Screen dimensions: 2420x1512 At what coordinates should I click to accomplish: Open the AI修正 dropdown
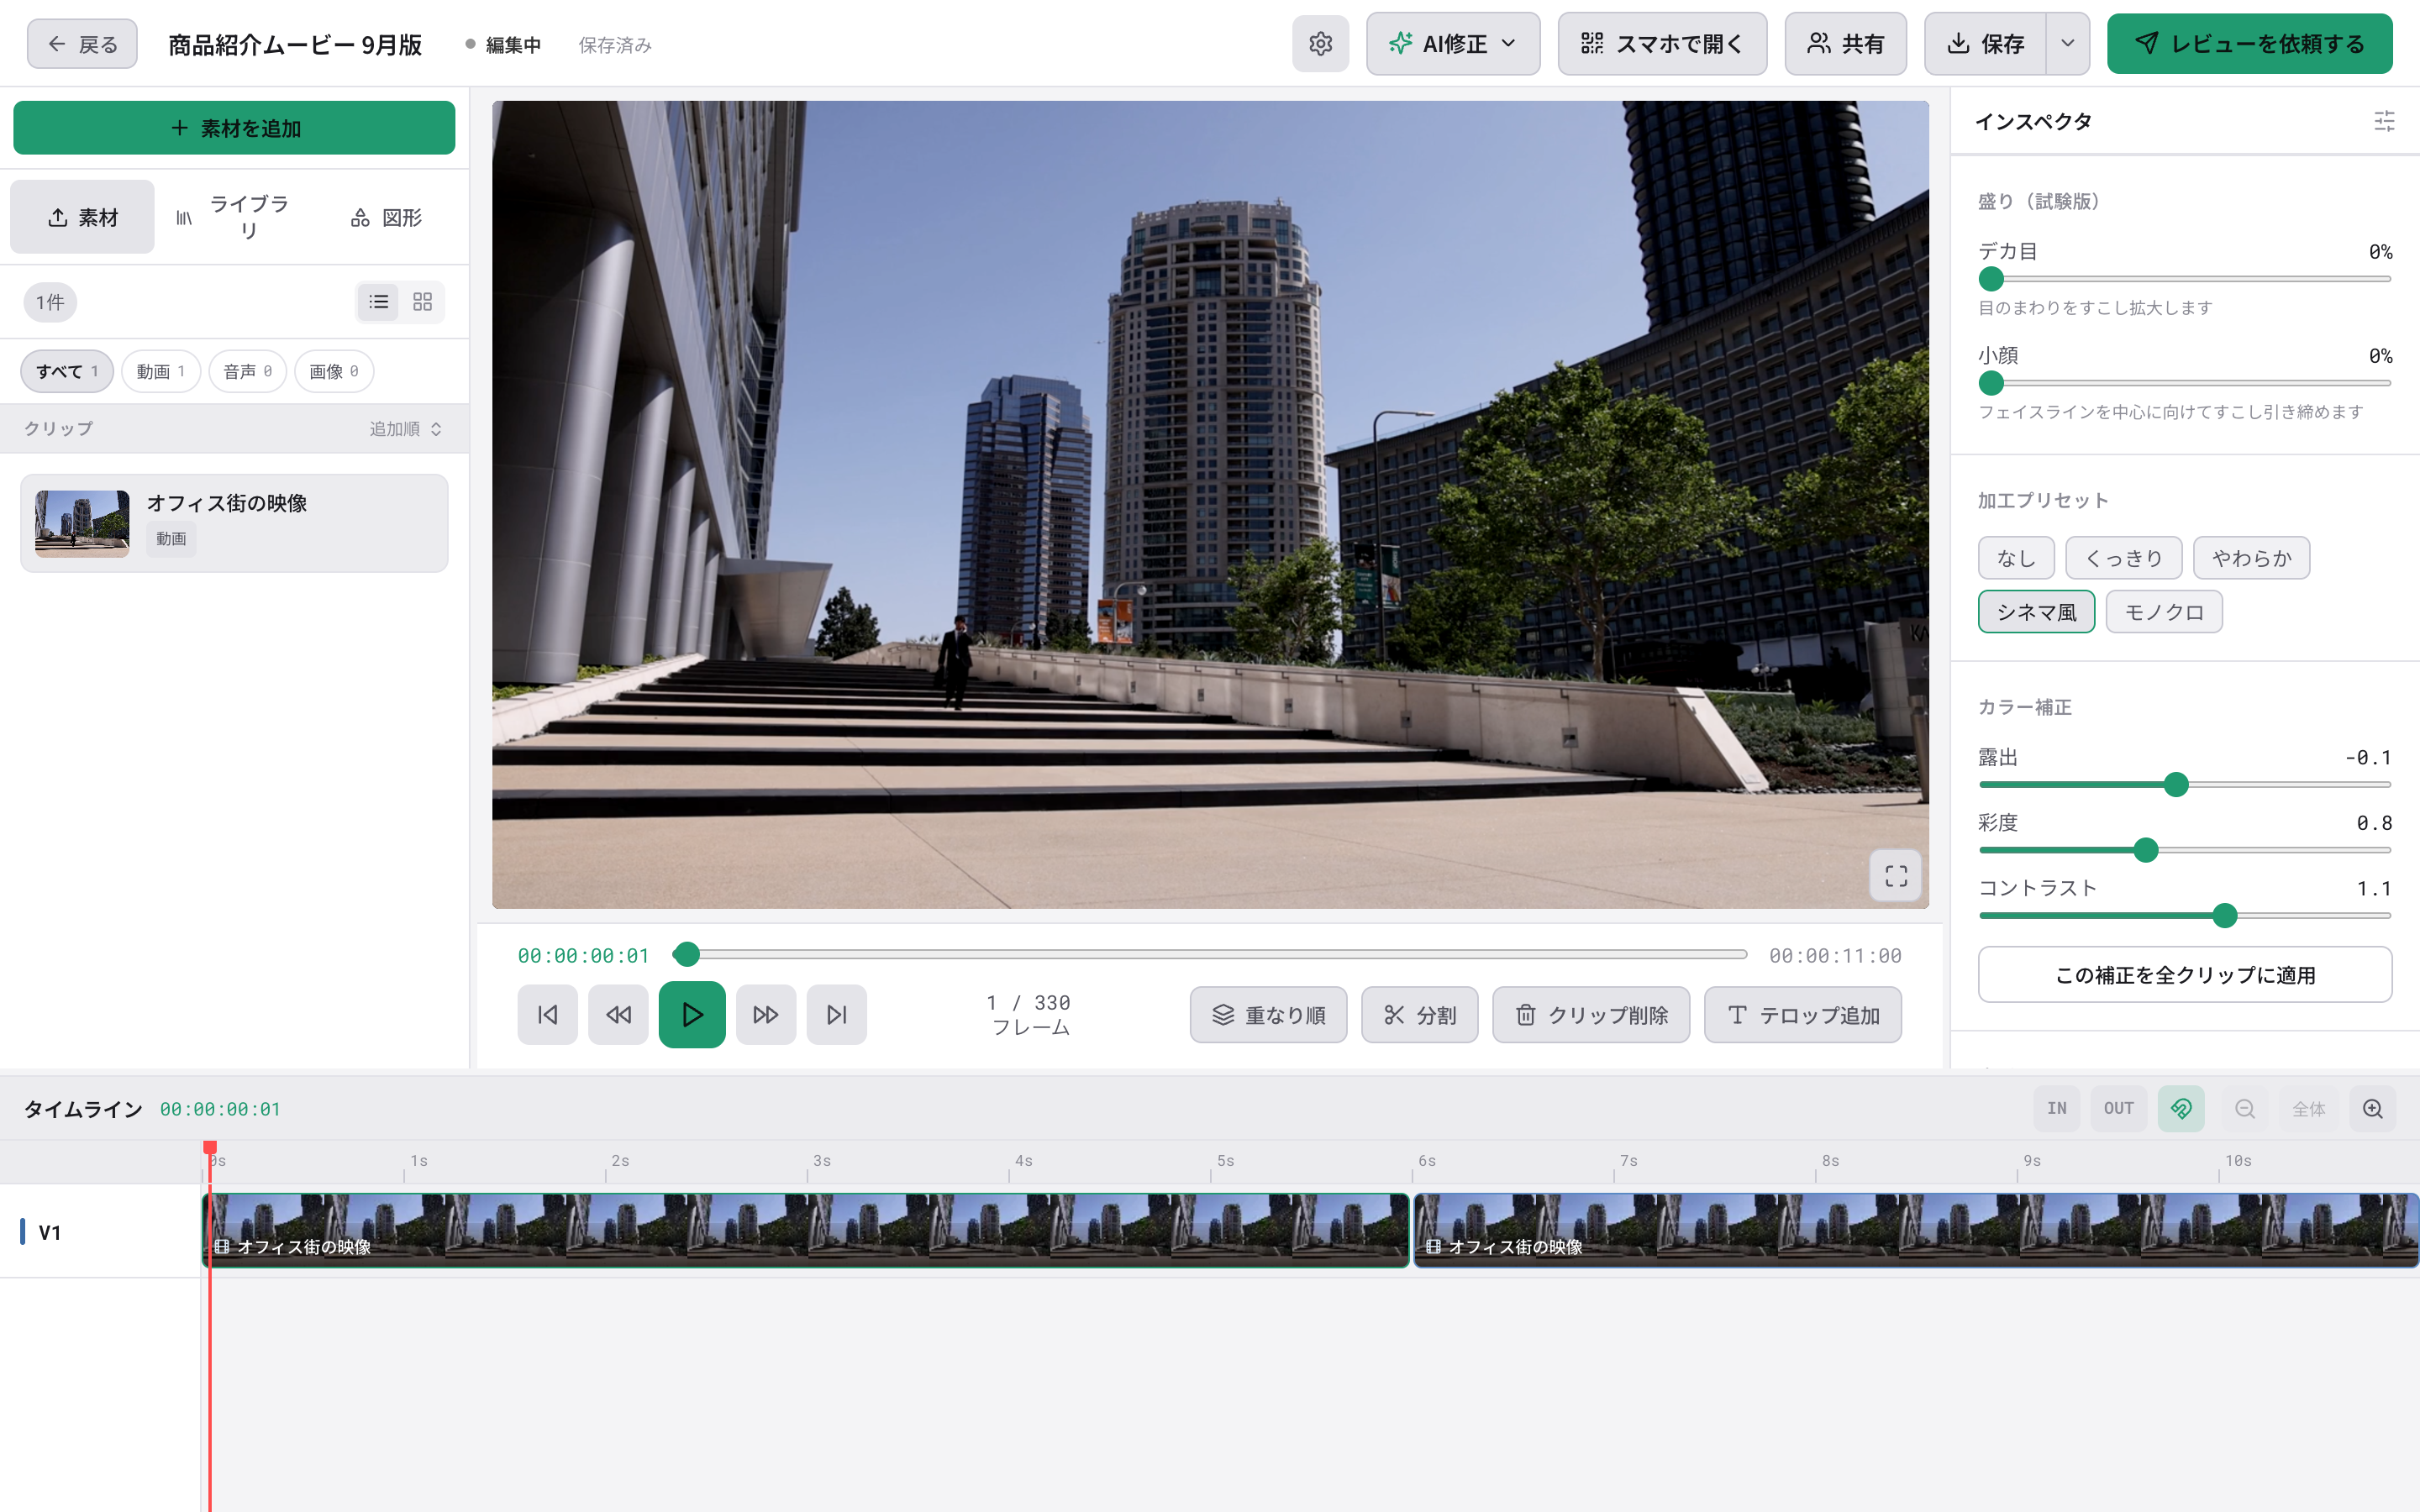[1453, 44]
